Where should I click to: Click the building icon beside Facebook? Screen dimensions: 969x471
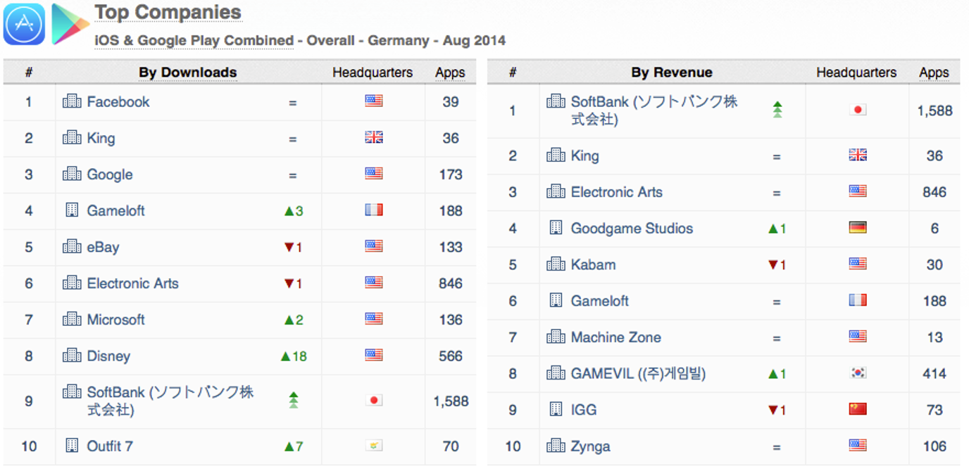coord(72,101)
